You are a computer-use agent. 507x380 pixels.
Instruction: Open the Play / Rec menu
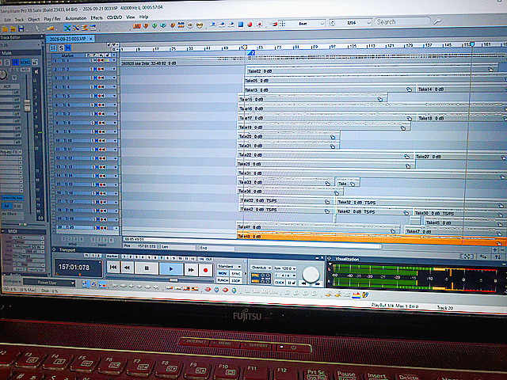52,19
